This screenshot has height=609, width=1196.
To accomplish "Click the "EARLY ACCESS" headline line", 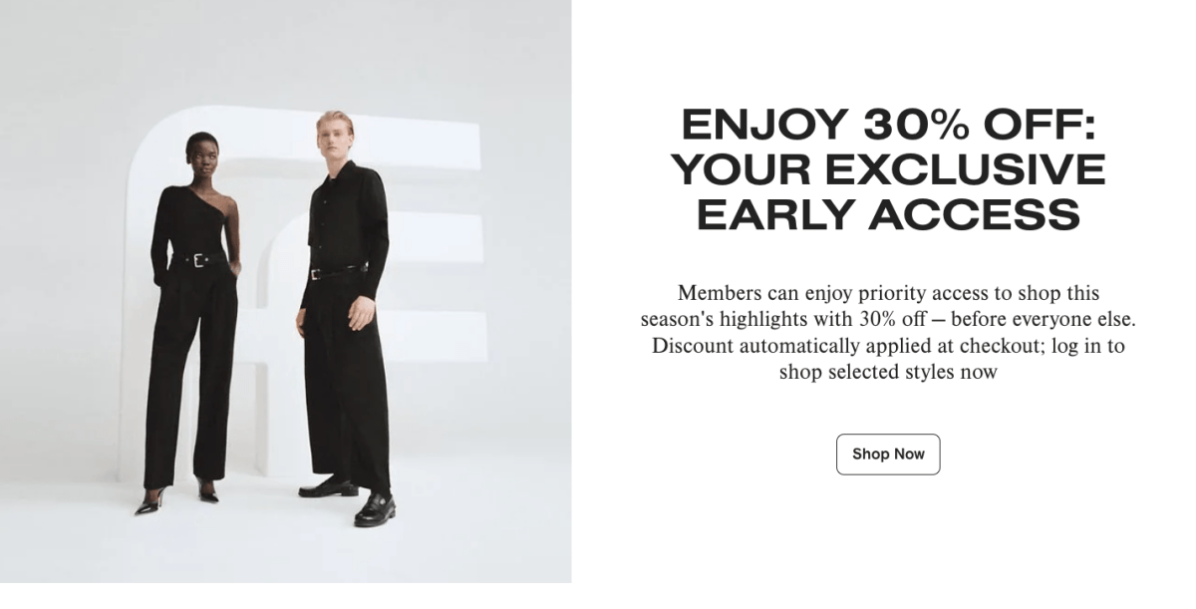I will pyautogui.click(x=888, y=215).
